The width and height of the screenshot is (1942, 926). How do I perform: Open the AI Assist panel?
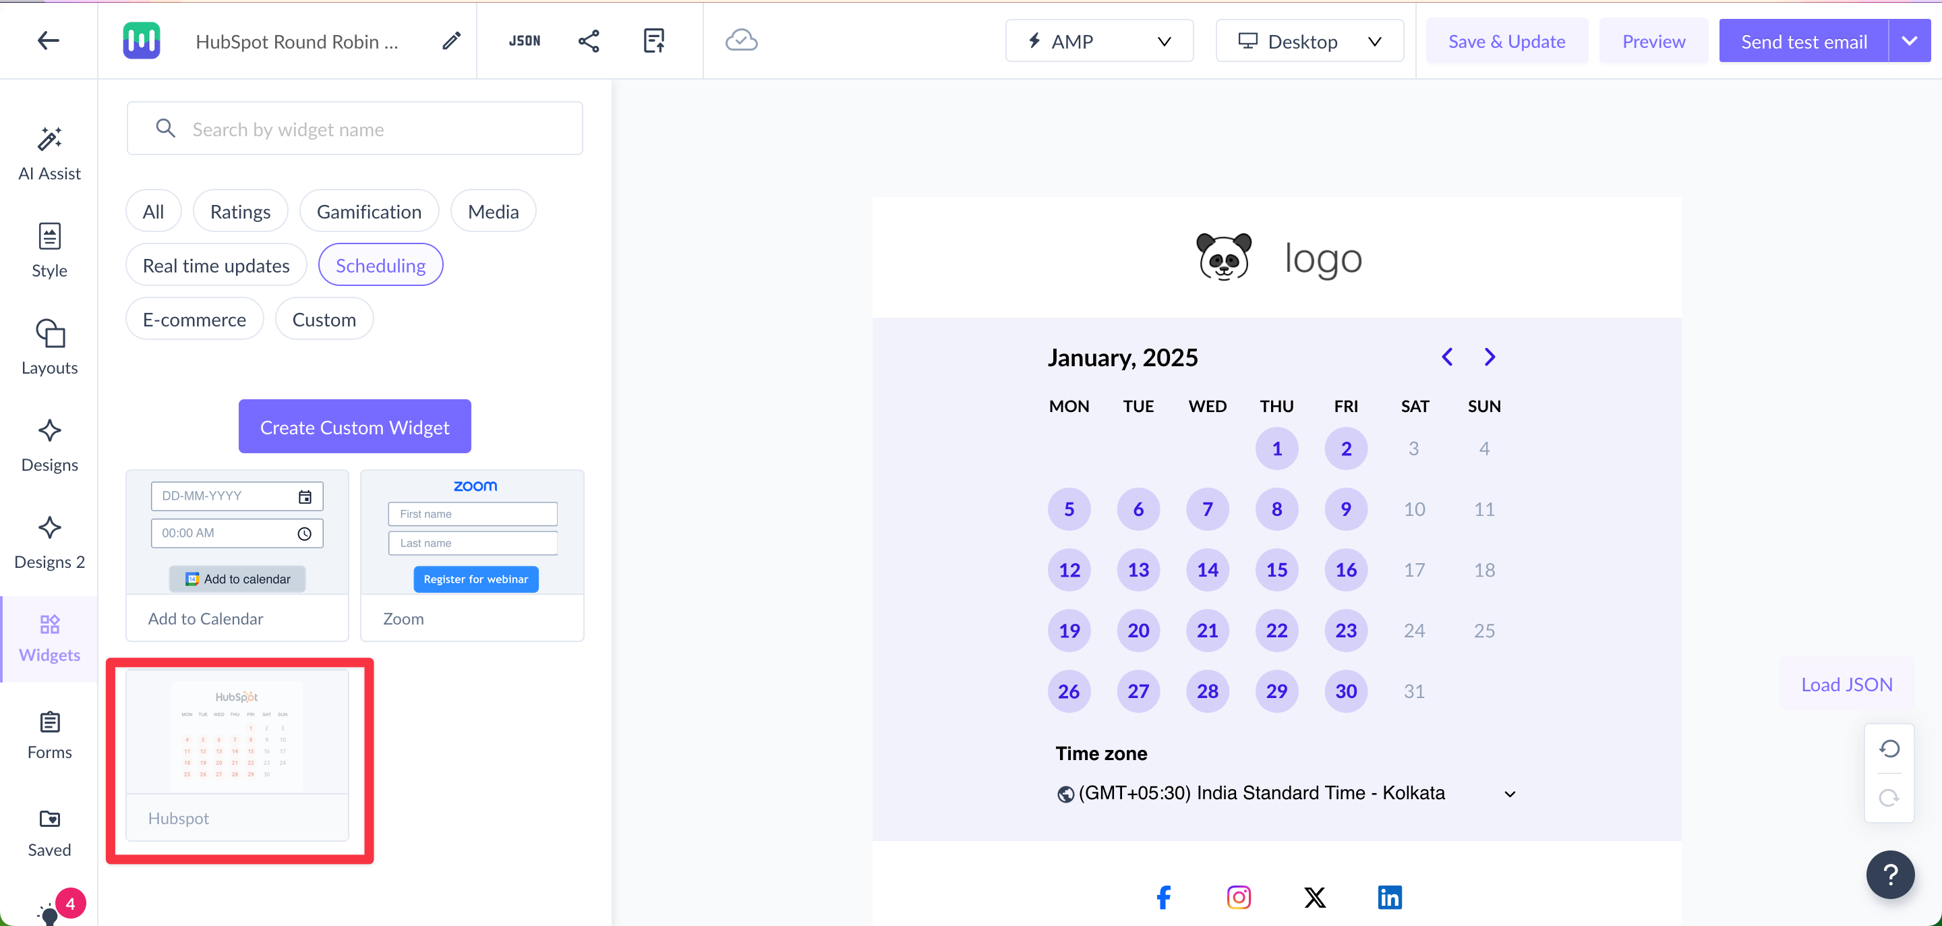tap(49, 154)
